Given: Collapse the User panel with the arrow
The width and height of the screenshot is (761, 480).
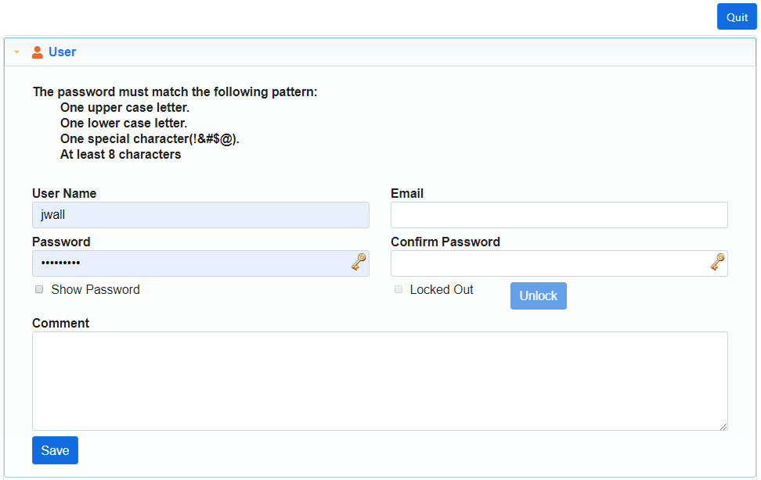Looking at the screenshot, I should click(x=16, y=52).
